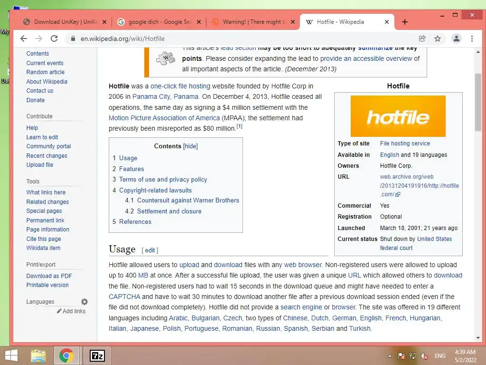Open Printable version link

tap(47, 285)
